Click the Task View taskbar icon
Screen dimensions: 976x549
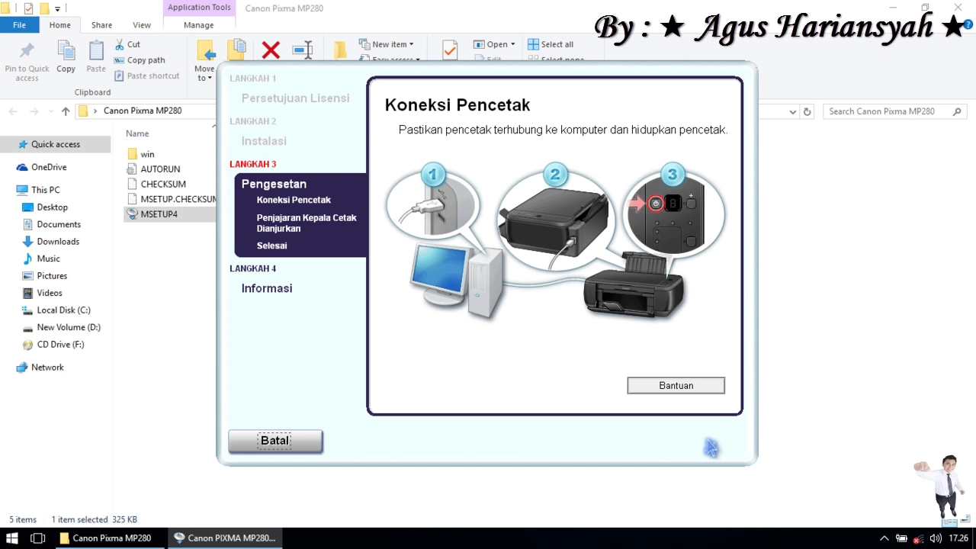37,538
